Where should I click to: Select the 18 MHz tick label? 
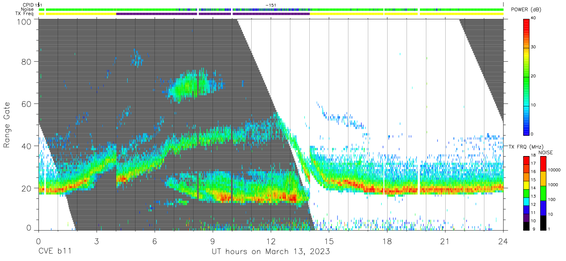[x=534, y=156]
